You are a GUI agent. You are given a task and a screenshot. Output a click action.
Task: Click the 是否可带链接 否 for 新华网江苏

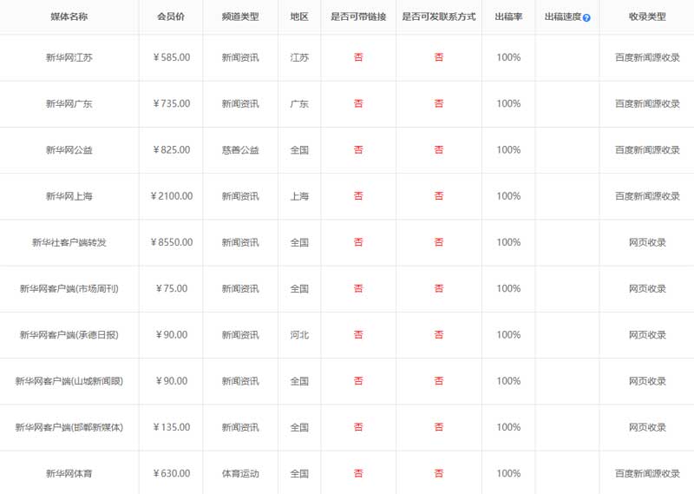pos(358,57)
